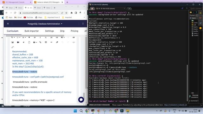Select the .cache folder in the SFTP panel

[x=194, y=22]
